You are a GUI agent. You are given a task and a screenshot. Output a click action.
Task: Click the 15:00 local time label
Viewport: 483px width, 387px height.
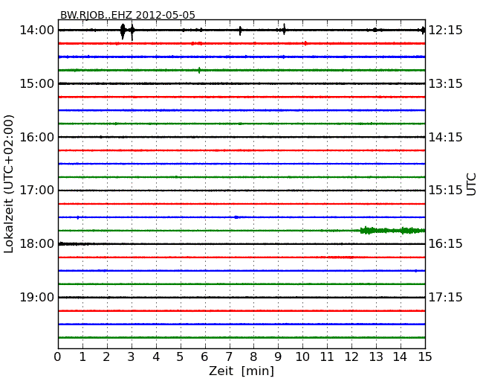coord(36,83)
